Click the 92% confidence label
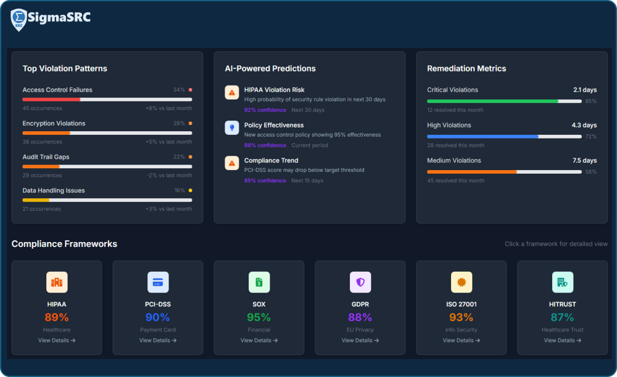This screenshot has width=617, height=377. click(265, 110)
